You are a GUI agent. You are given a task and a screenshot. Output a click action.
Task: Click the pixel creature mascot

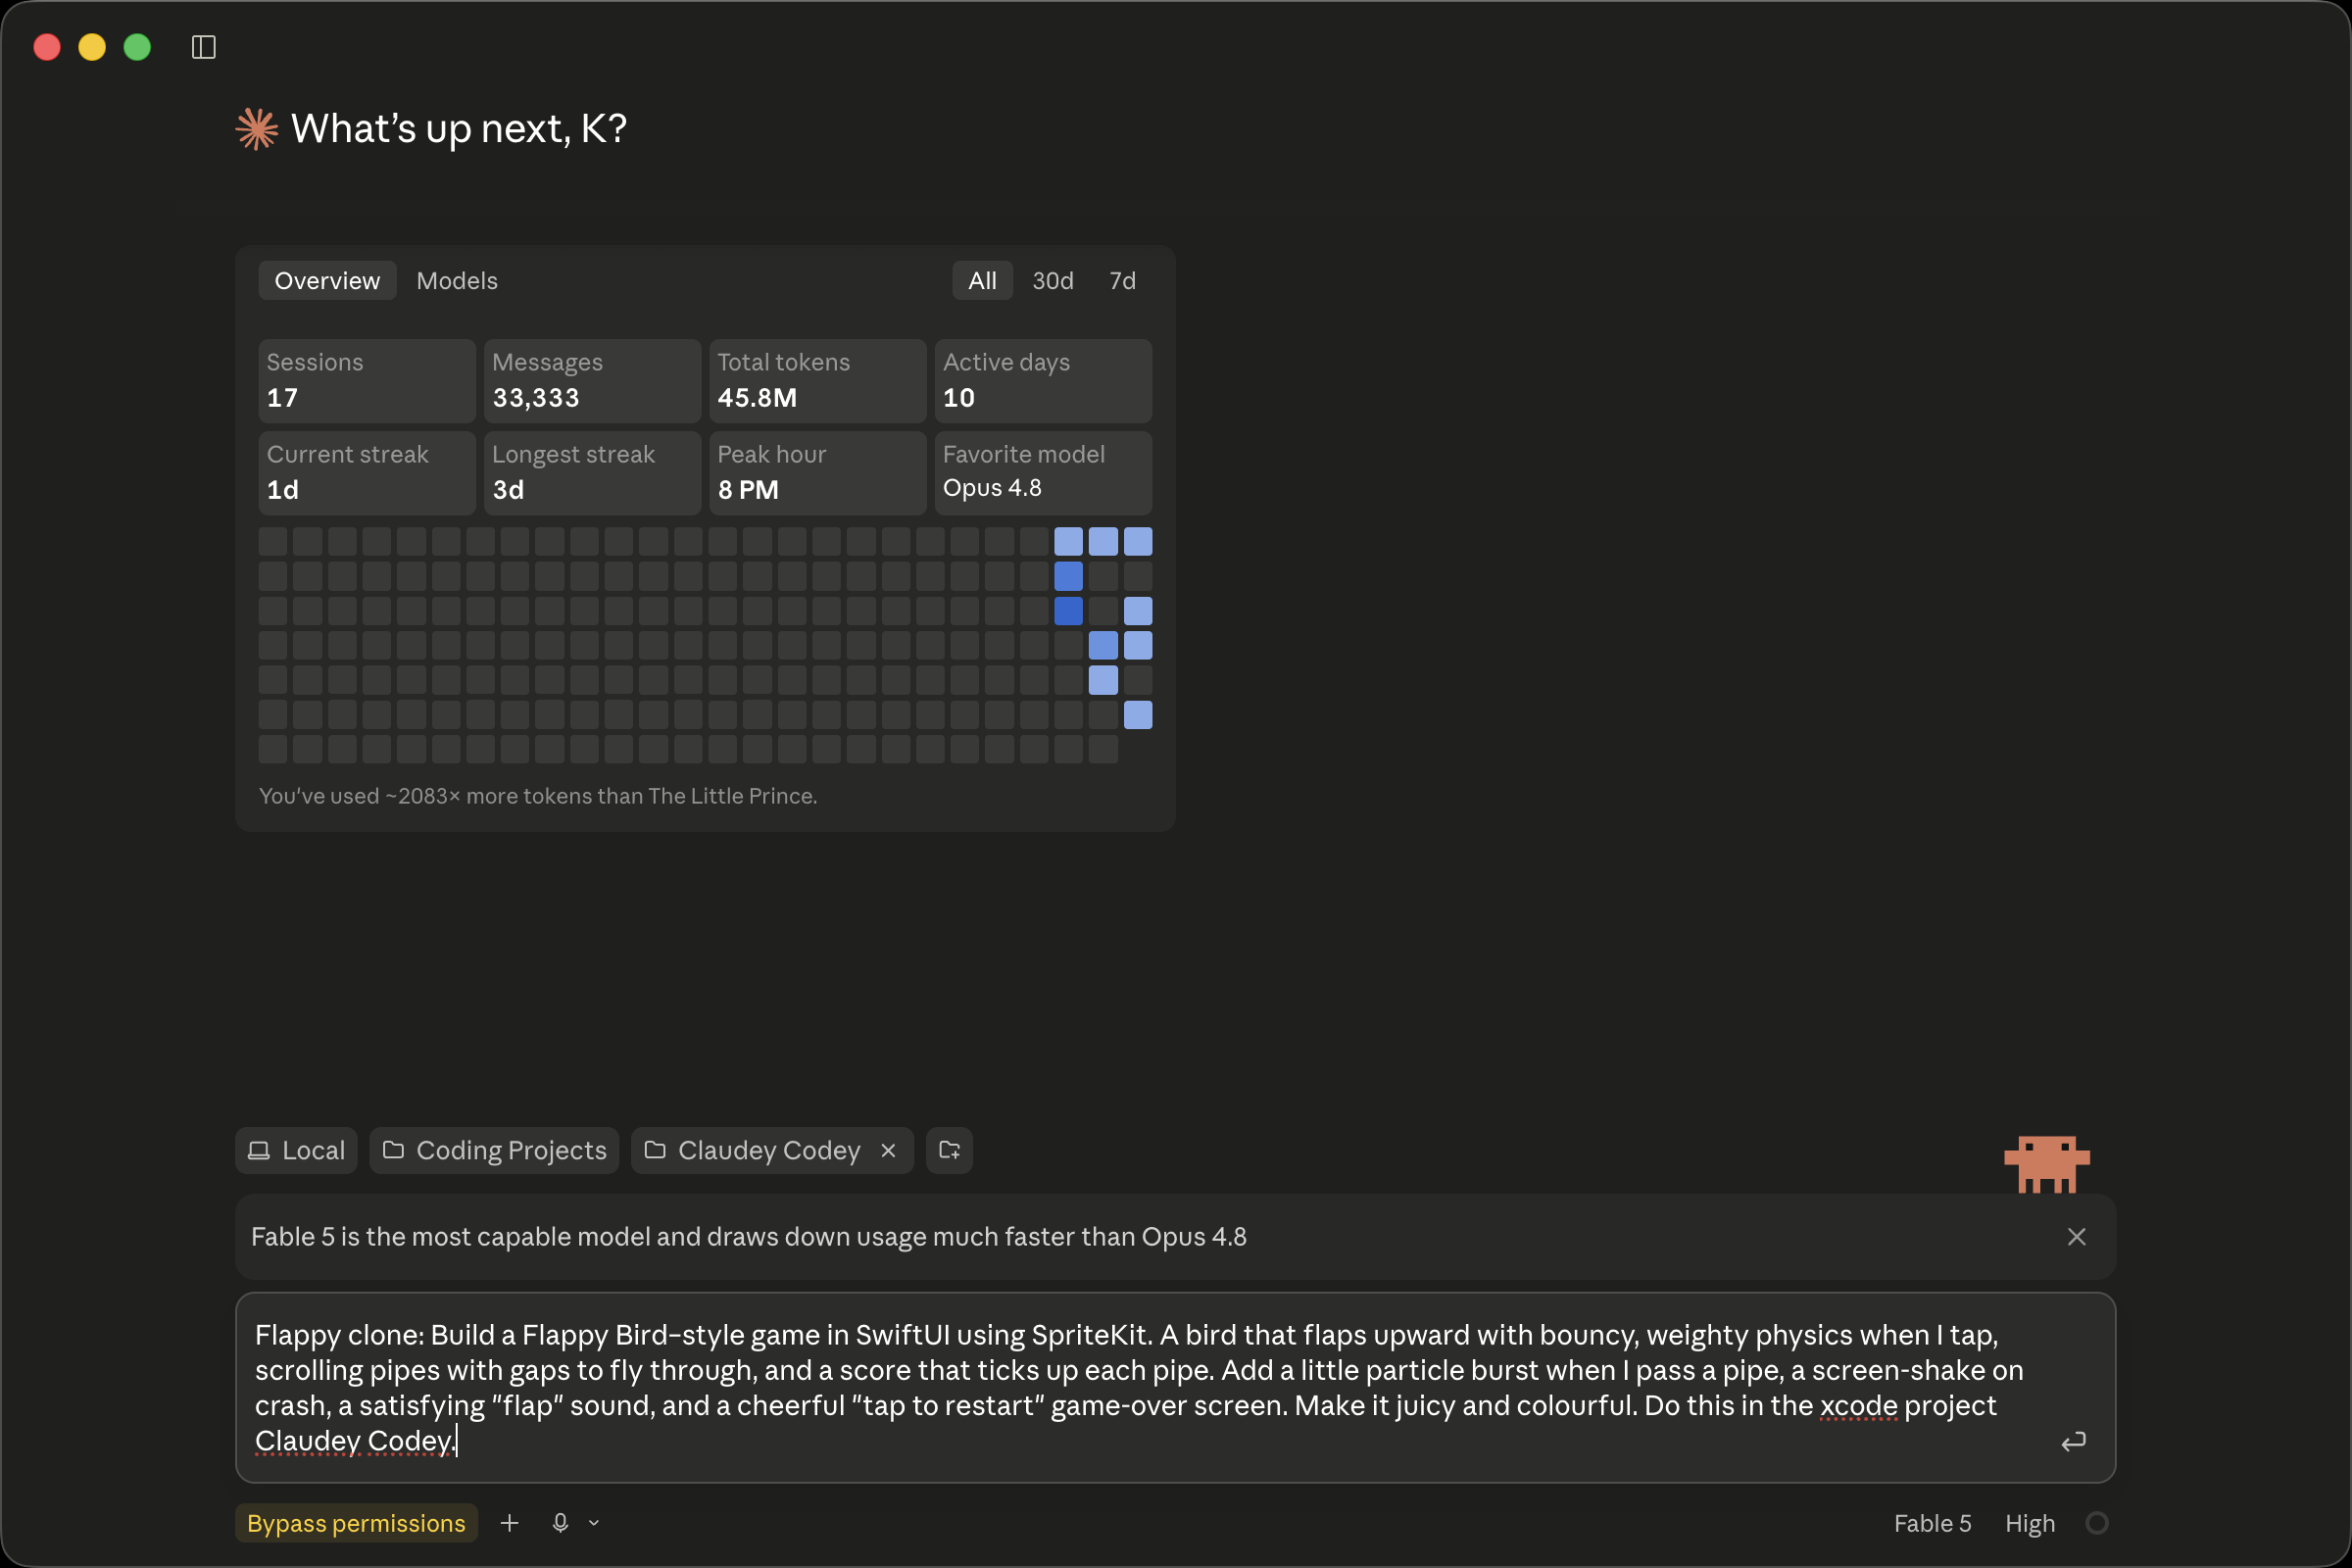point(2047,1164)
